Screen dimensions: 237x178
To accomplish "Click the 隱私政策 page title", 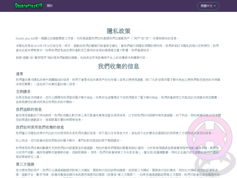I will (118, 31).
